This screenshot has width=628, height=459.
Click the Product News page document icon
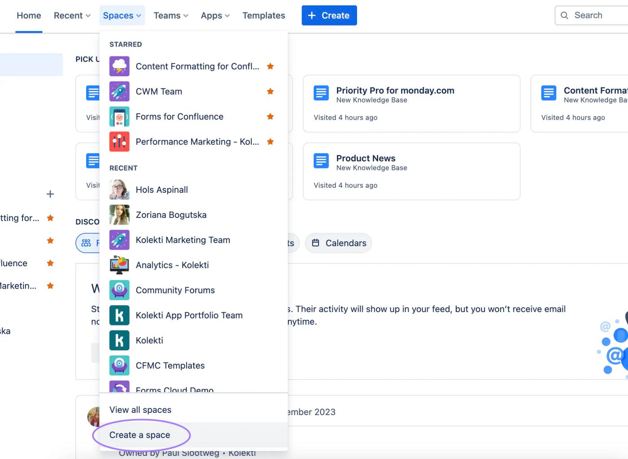click(321, 160)
